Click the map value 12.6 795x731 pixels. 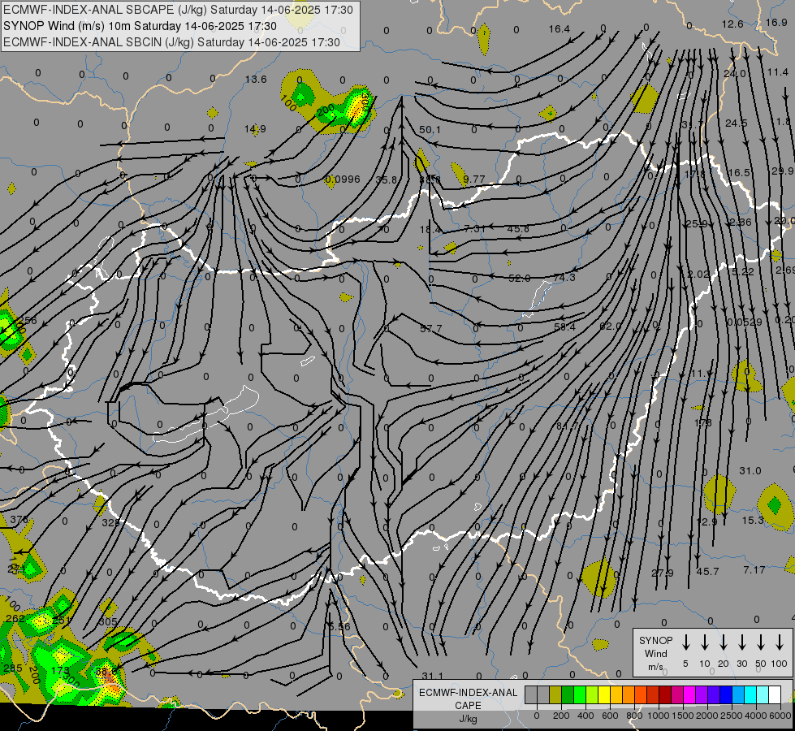click(x=732, y=24)
